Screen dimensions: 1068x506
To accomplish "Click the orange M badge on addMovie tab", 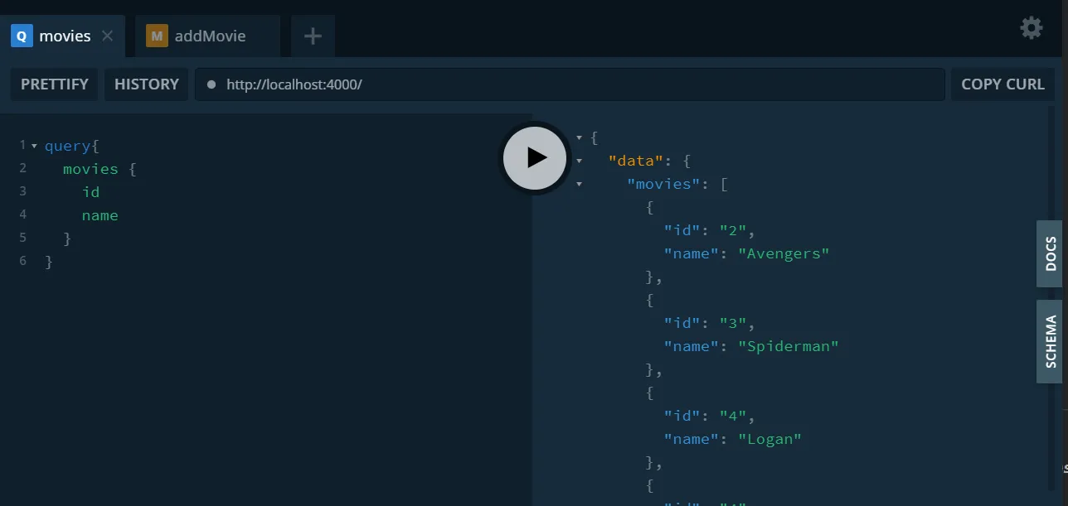I will point(157,36).
